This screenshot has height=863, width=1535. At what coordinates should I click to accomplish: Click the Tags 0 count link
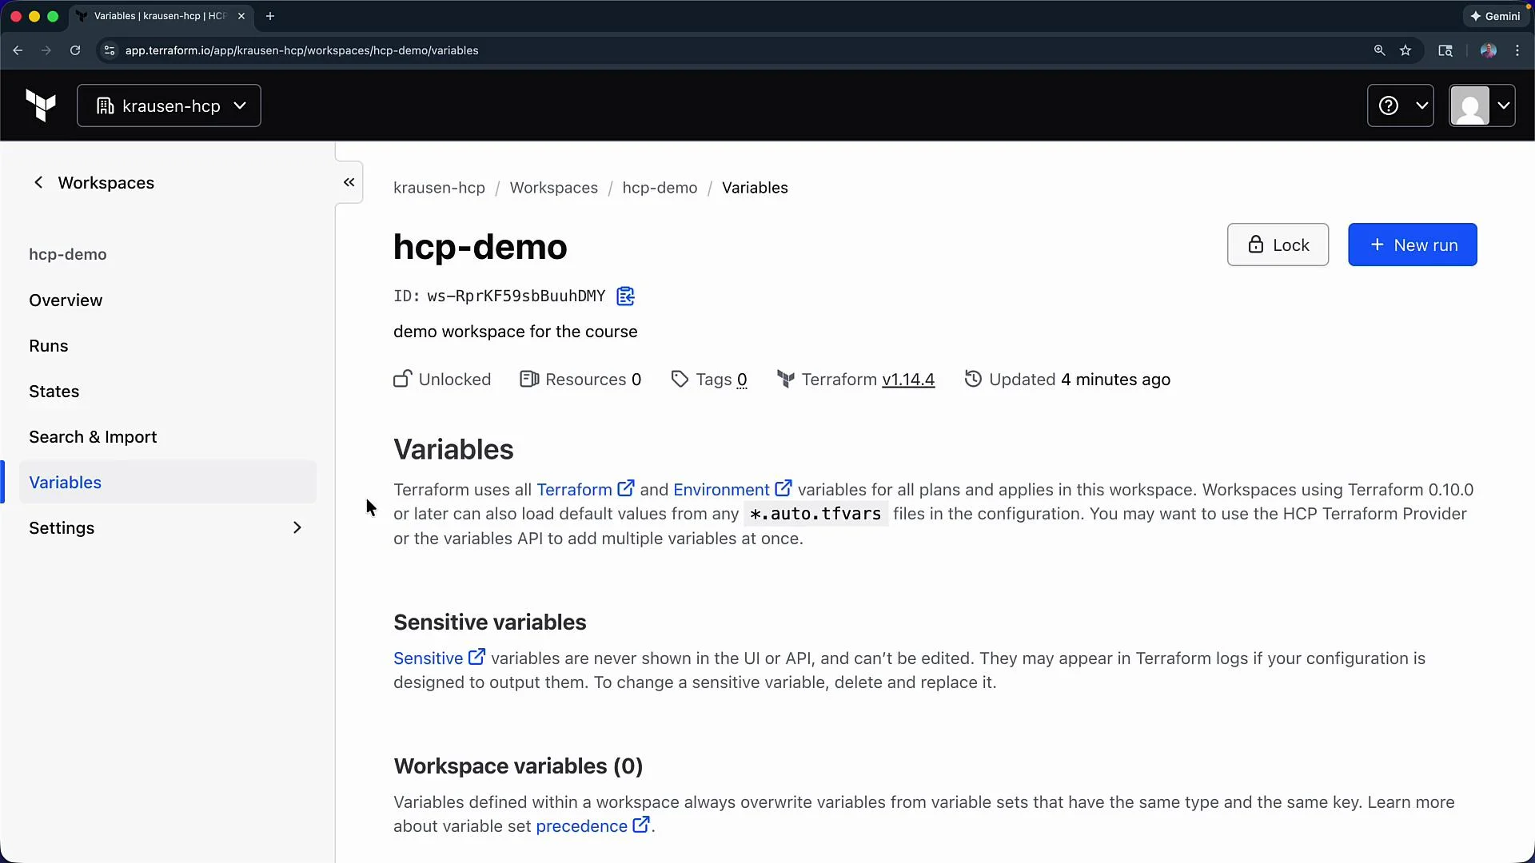tap(742, 380)
